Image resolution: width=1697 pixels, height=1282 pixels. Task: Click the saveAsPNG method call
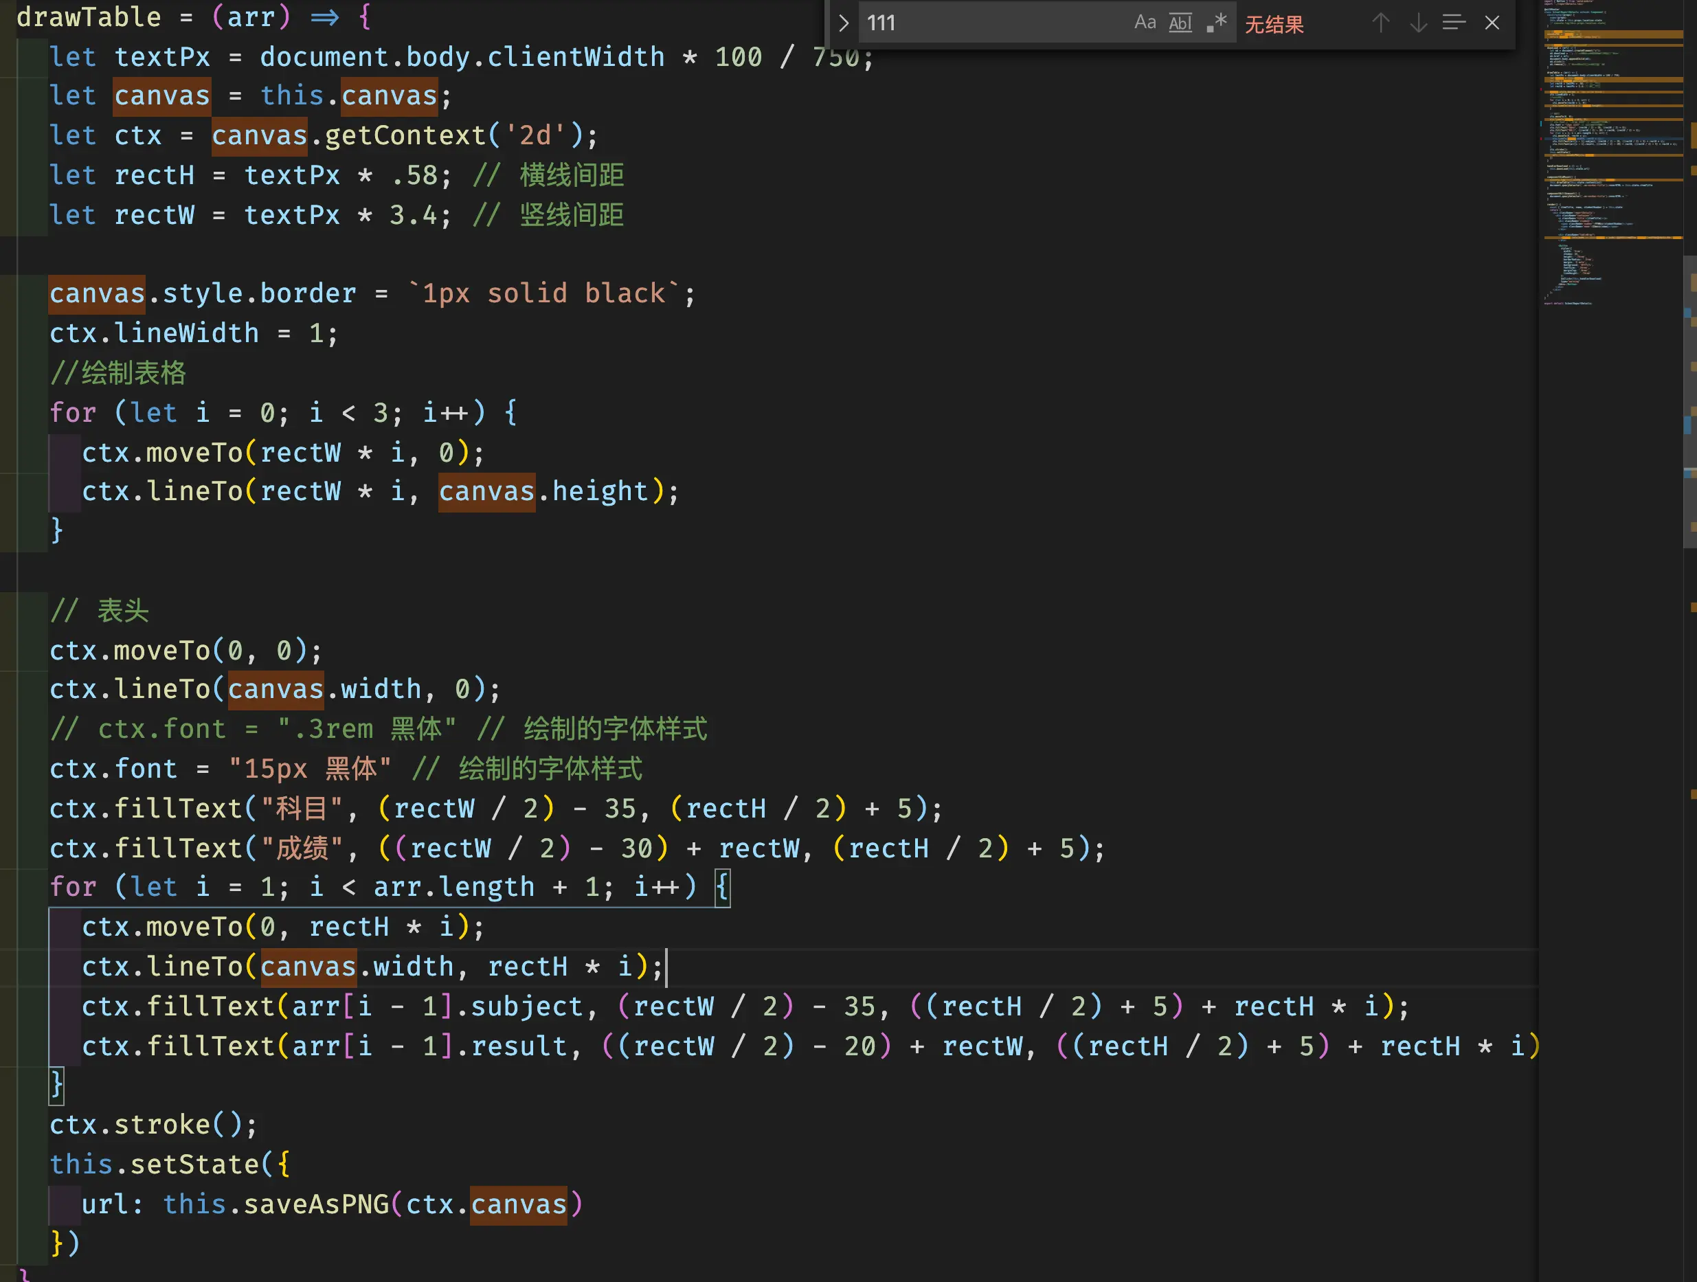tap(316, 1204)
